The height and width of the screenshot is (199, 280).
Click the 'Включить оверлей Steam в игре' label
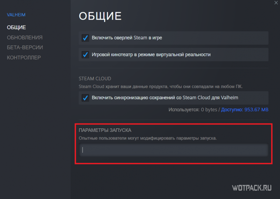tap(127, 38)
